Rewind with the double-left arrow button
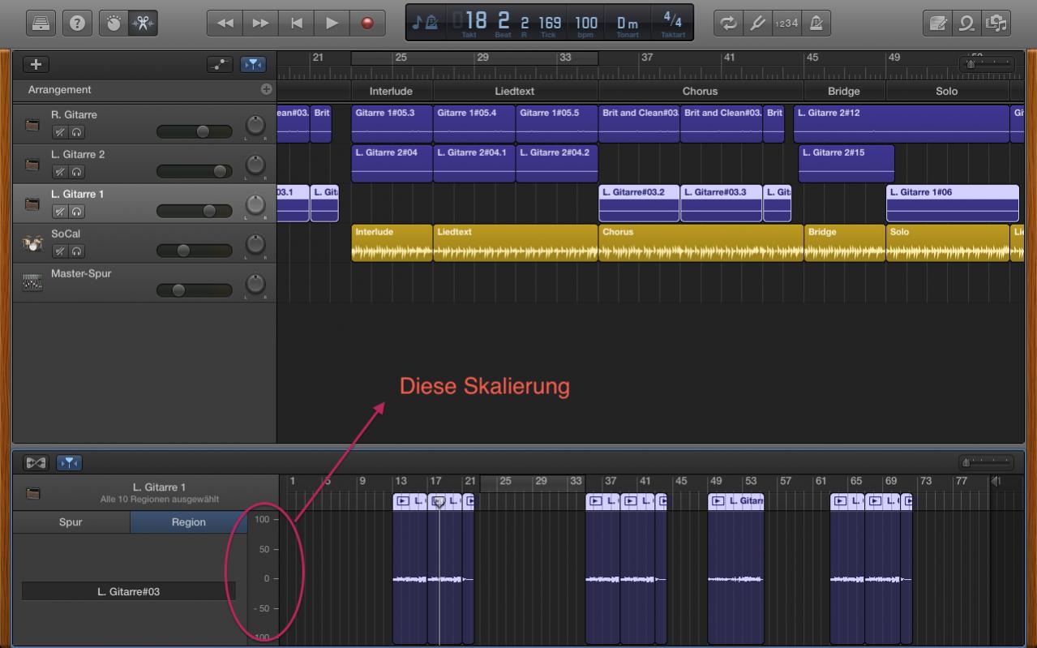1037x648 pixels. (x=225, y=24)
